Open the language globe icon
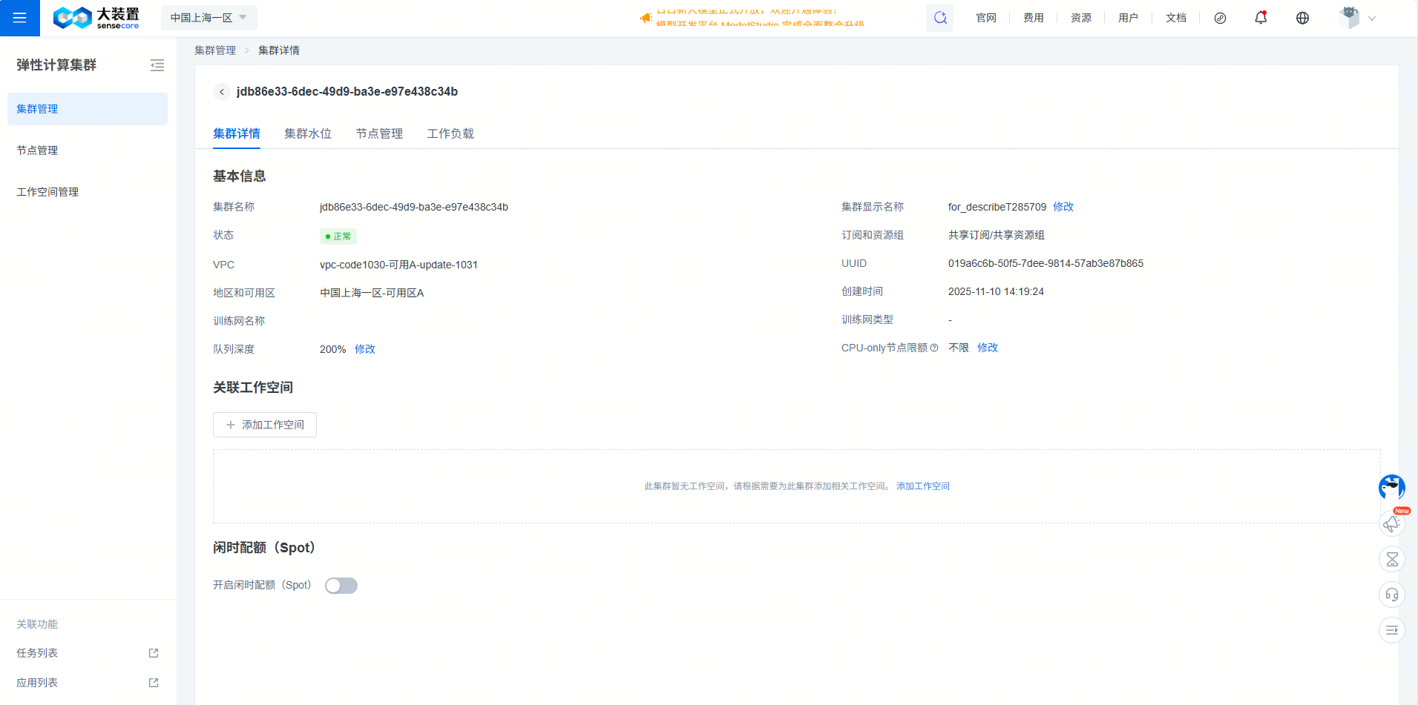 [1302, 18]
